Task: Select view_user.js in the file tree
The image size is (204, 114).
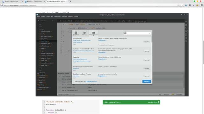Action: tap(45, 66)
